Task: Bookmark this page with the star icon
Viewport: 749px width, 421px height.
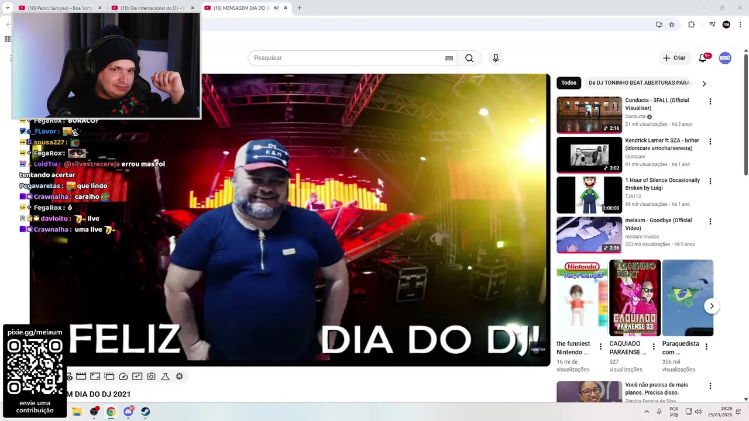Action: pyautogui.click(x=672, y=25)
